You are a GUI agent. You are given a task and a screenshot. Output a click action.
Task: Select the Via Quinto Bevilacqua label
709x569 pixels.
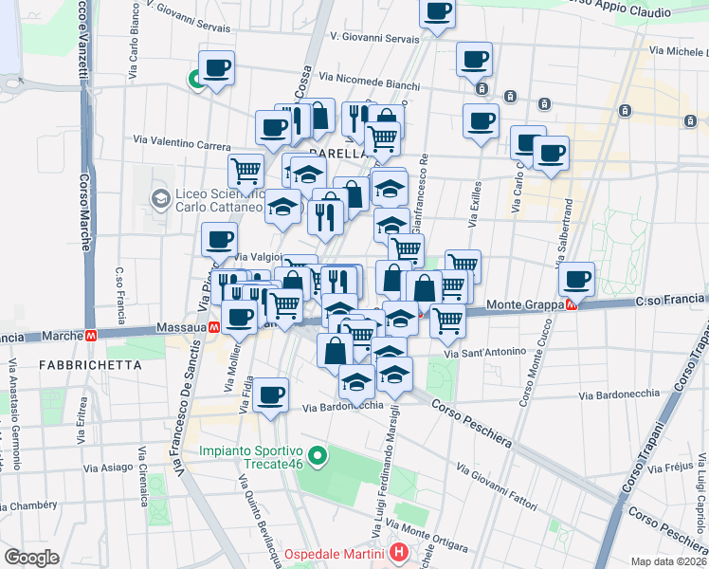click(x=260, y=521)
